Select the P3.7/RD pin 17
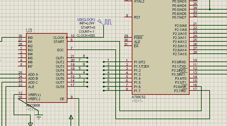The width and height of the screenshot is (227, 126). tap(193, 90)
